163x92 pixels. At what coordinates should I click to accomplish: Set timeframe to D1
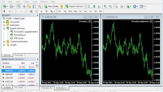point(91,11)
